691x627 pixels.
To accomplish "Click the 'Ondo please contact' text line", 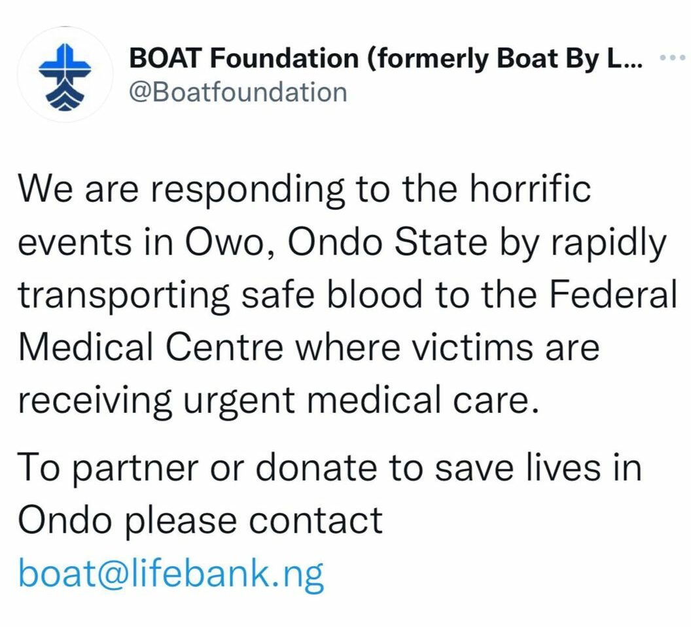I will coord(200,522).
